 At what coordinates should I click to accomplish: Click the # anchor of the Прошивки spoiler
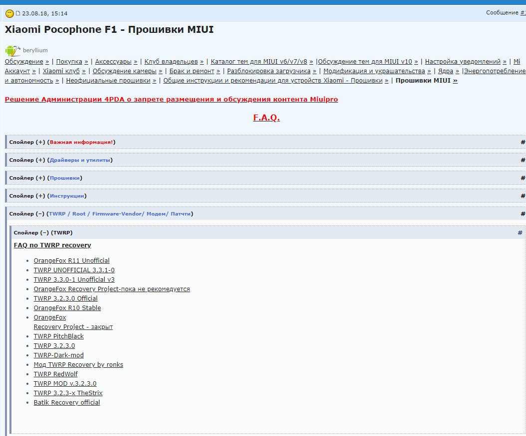click(523, 178)
